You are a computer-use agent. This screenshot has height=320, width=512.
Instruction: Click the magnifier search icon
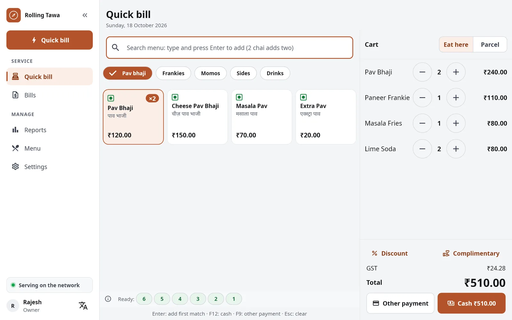click(x=116, y=48)
